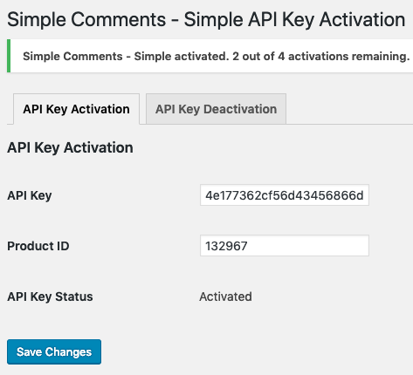413x375 pixels.
Task: Click the 'Simple Comments - Simple activated' notice text
Action: pyautogui.click(x=126, y=56)
